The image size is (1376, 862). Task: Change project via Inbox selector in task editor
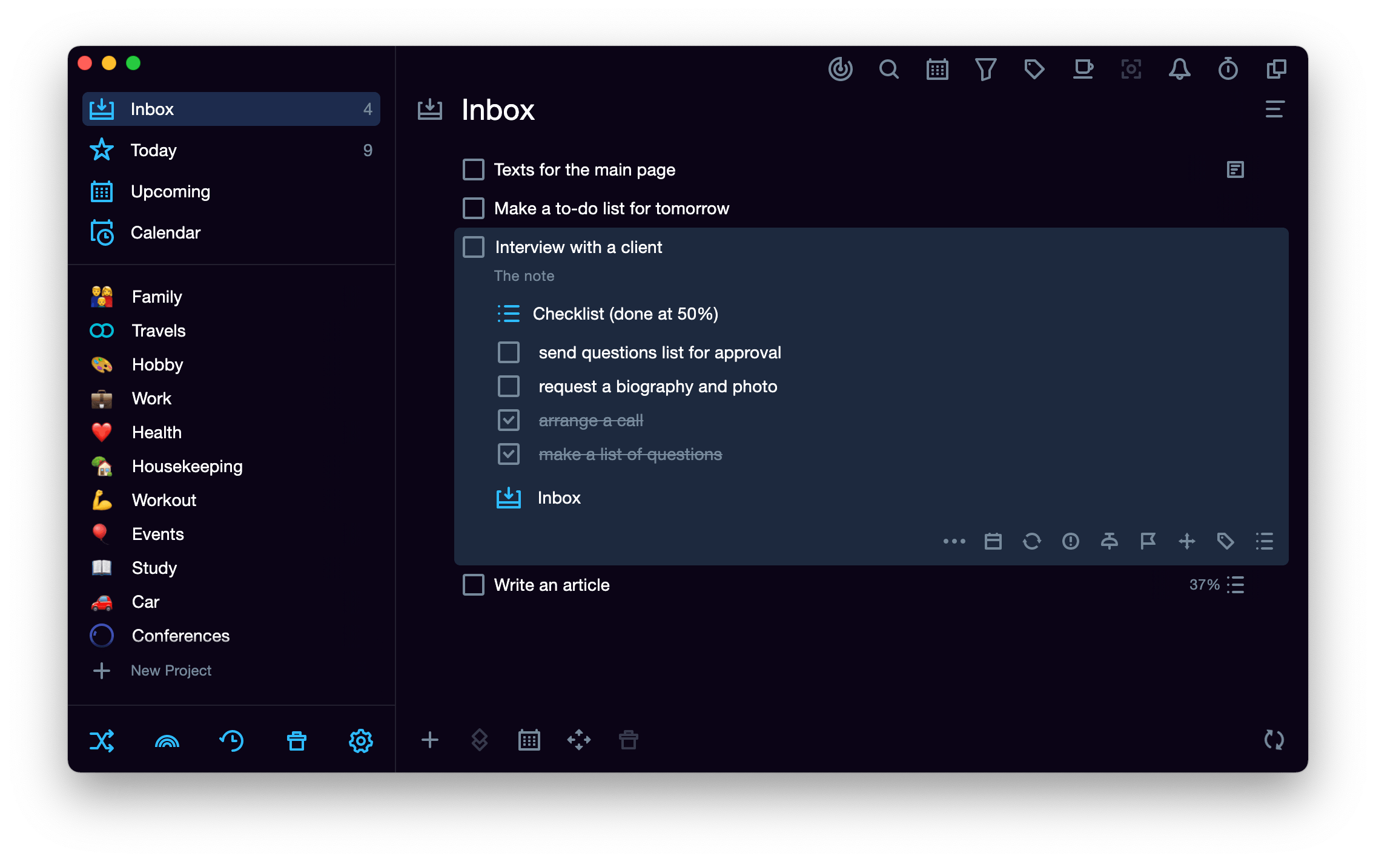pyautogui.click(x=538, y=498)
